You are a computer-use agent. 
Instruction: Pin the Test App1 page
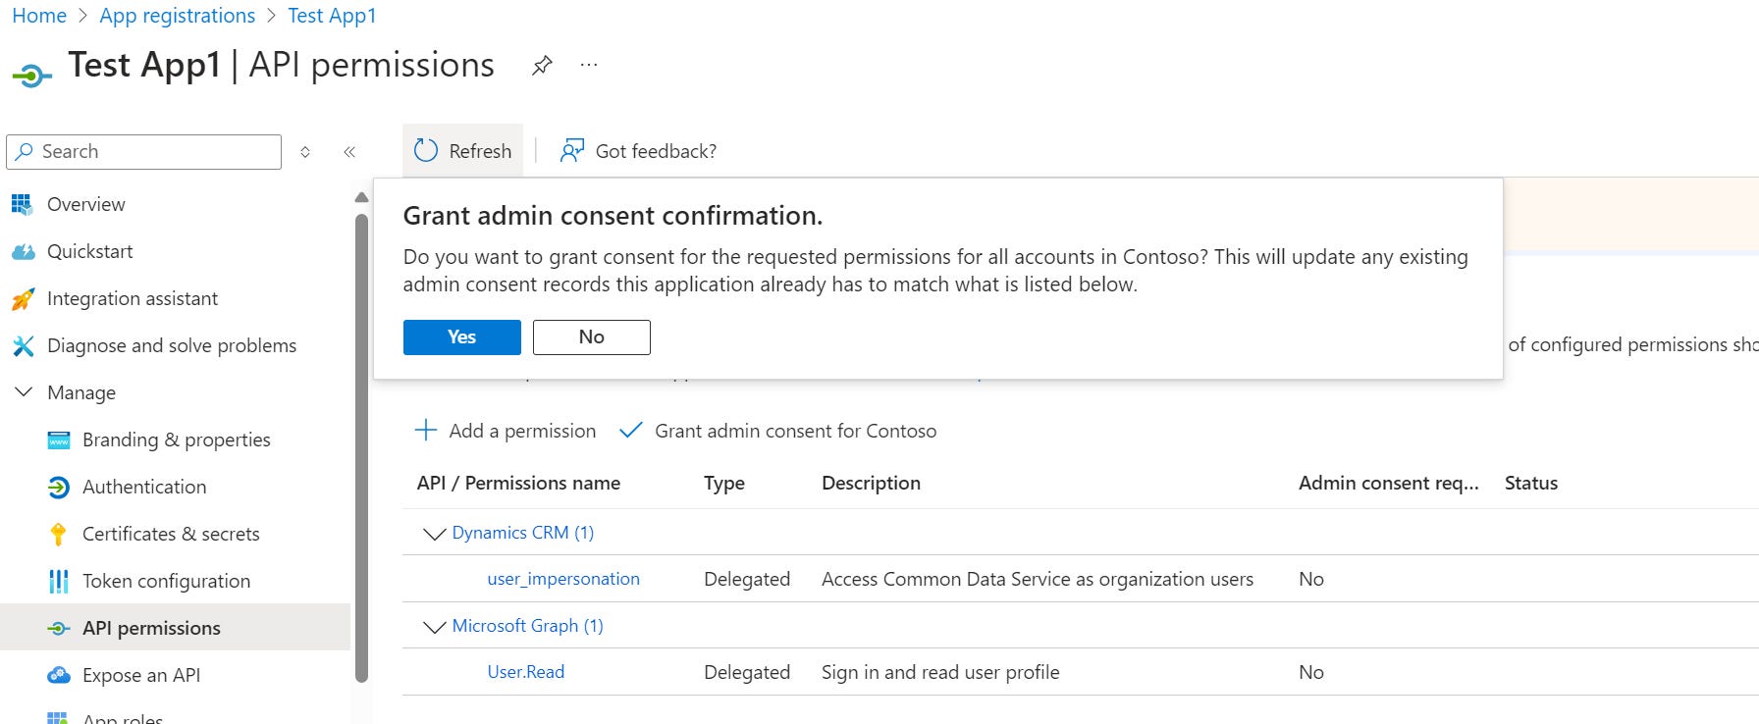pyautogui.click(x=542, y=66)
